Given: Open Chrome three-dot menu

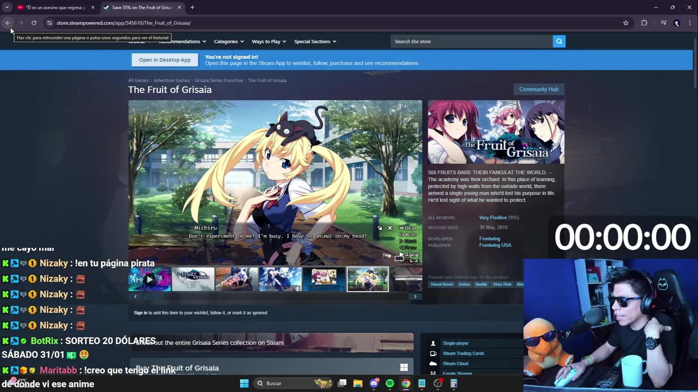Looking at the screenshot, I should point(690,23).
